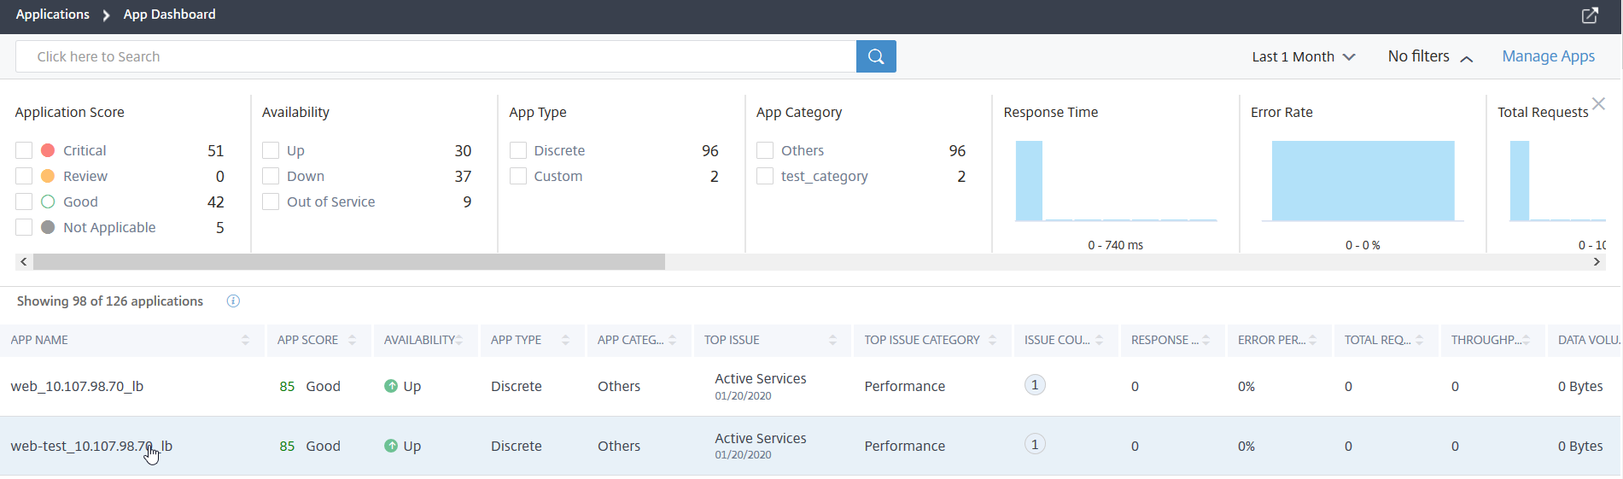Close the filter panel X icon

[1598, 103]
